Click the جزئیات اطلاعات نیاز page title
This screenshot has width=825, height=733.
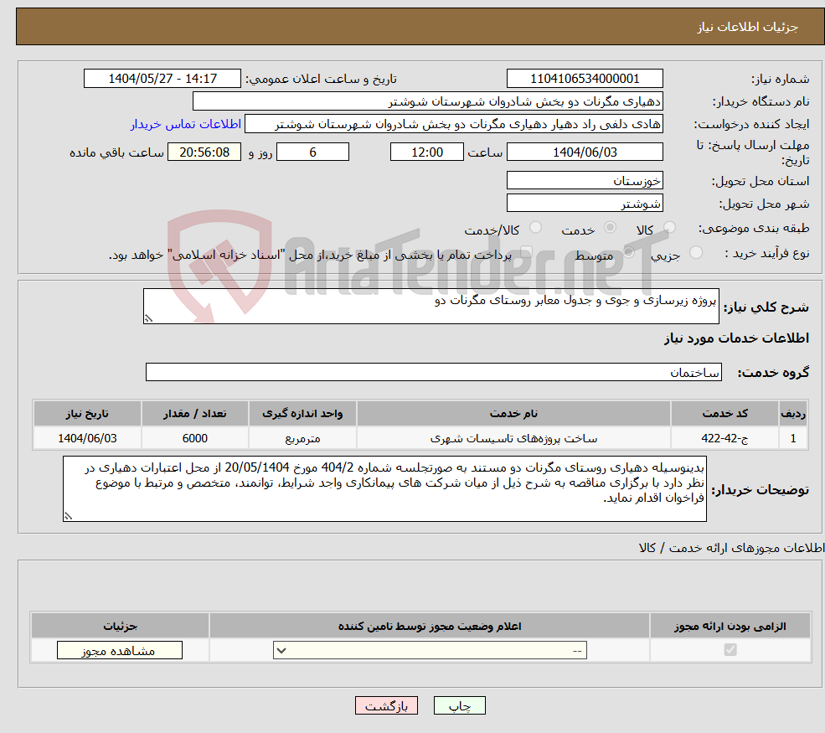pos(748,27)
